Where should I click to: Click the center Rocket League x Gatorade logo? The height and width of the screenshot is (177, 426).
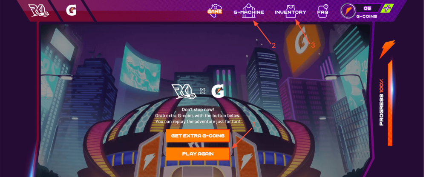click(x=198, y=91)
